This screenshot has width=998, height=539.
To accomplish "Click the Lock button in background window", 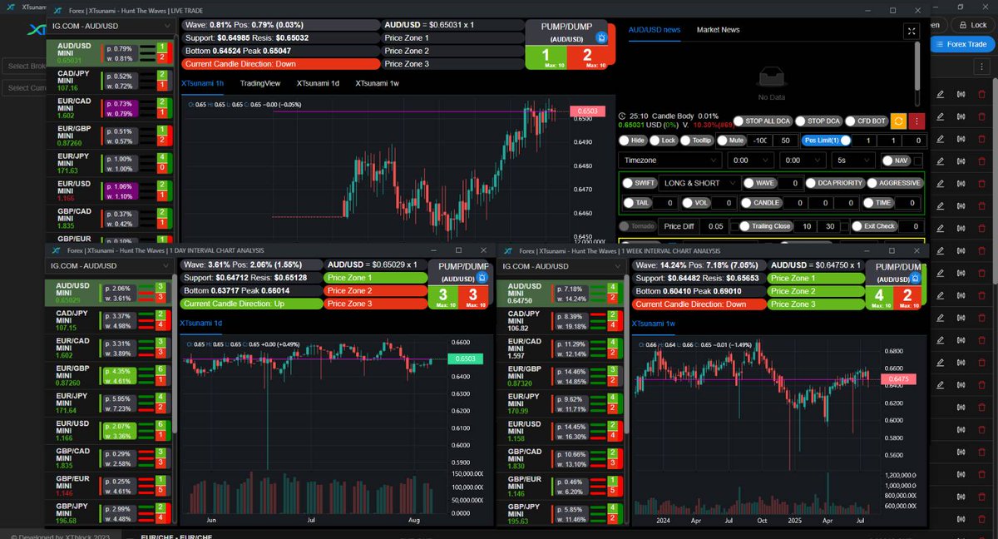I will [x=973, y=26].
